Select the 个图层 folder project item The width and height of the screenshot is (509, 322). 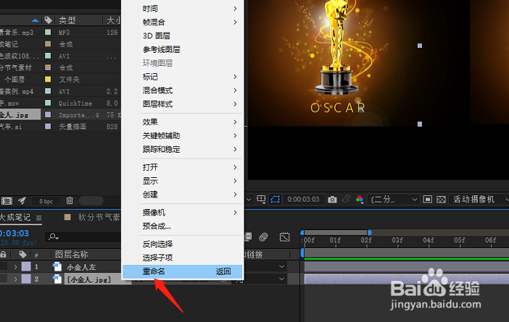point(15,80)
